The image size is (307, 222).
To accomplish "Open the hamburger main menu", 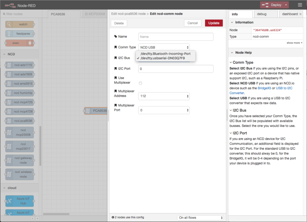I will click(x=300, y=5).
